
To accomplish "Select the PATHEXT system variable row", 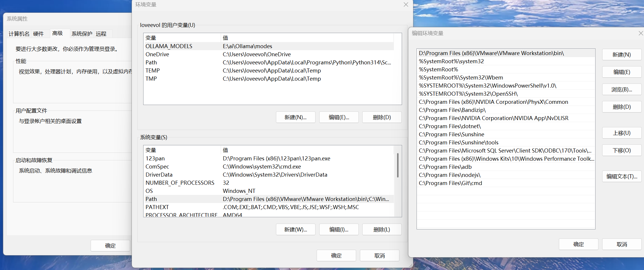I will click(269, 207).
